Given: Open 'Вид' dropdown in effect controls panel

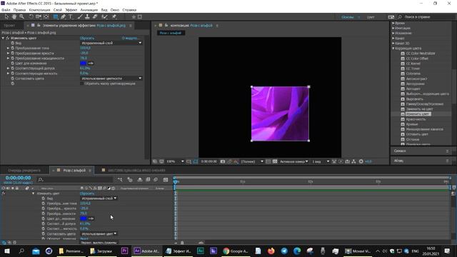Looking at the screenshot, I should click(111, 43).
